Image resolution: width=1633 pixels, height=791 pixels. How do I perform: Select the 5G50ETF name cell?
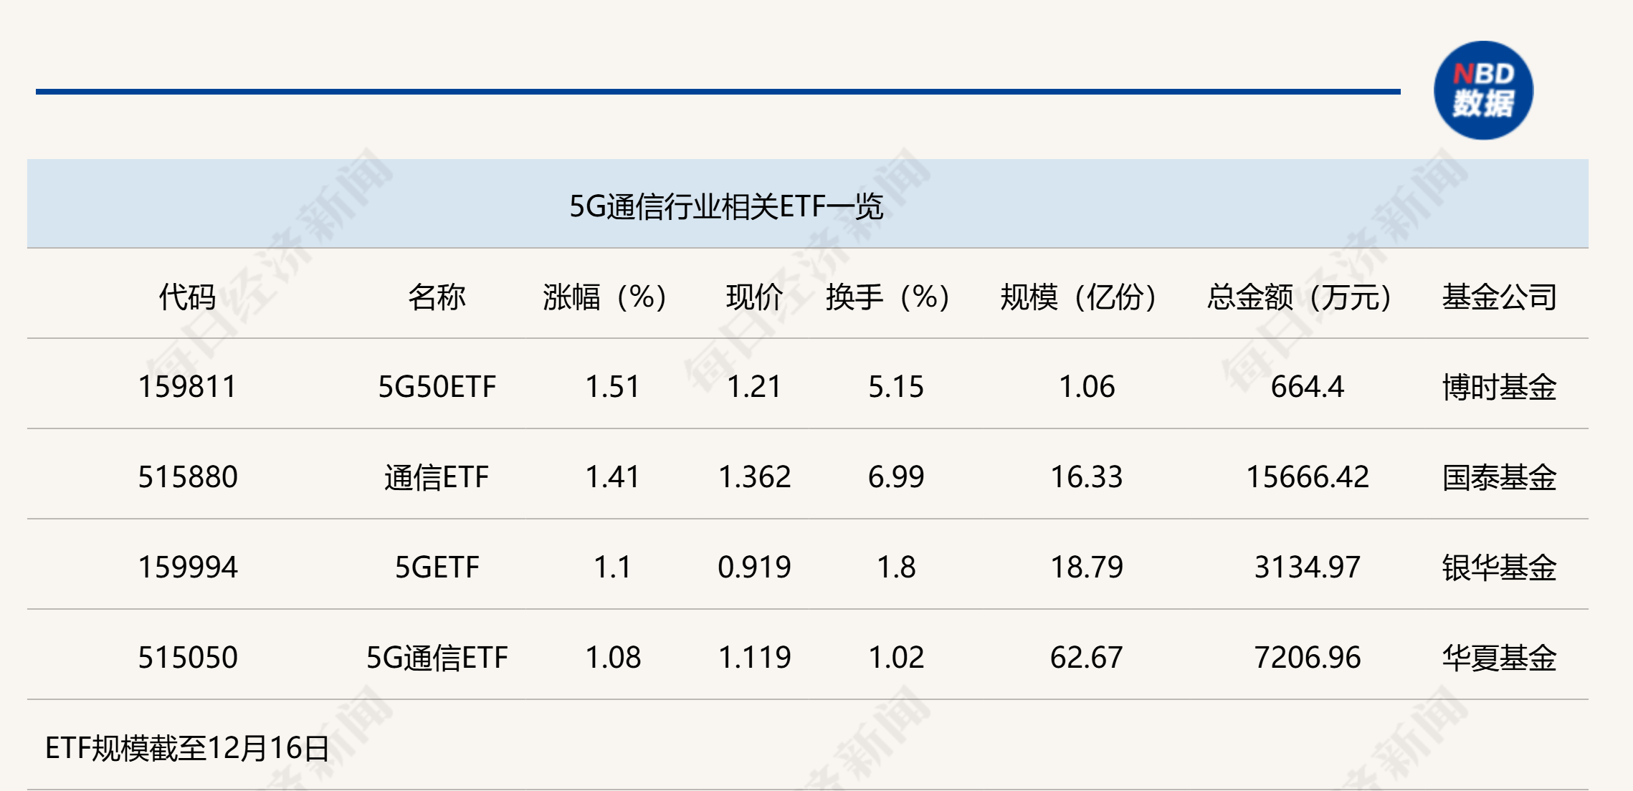[437, 387]
